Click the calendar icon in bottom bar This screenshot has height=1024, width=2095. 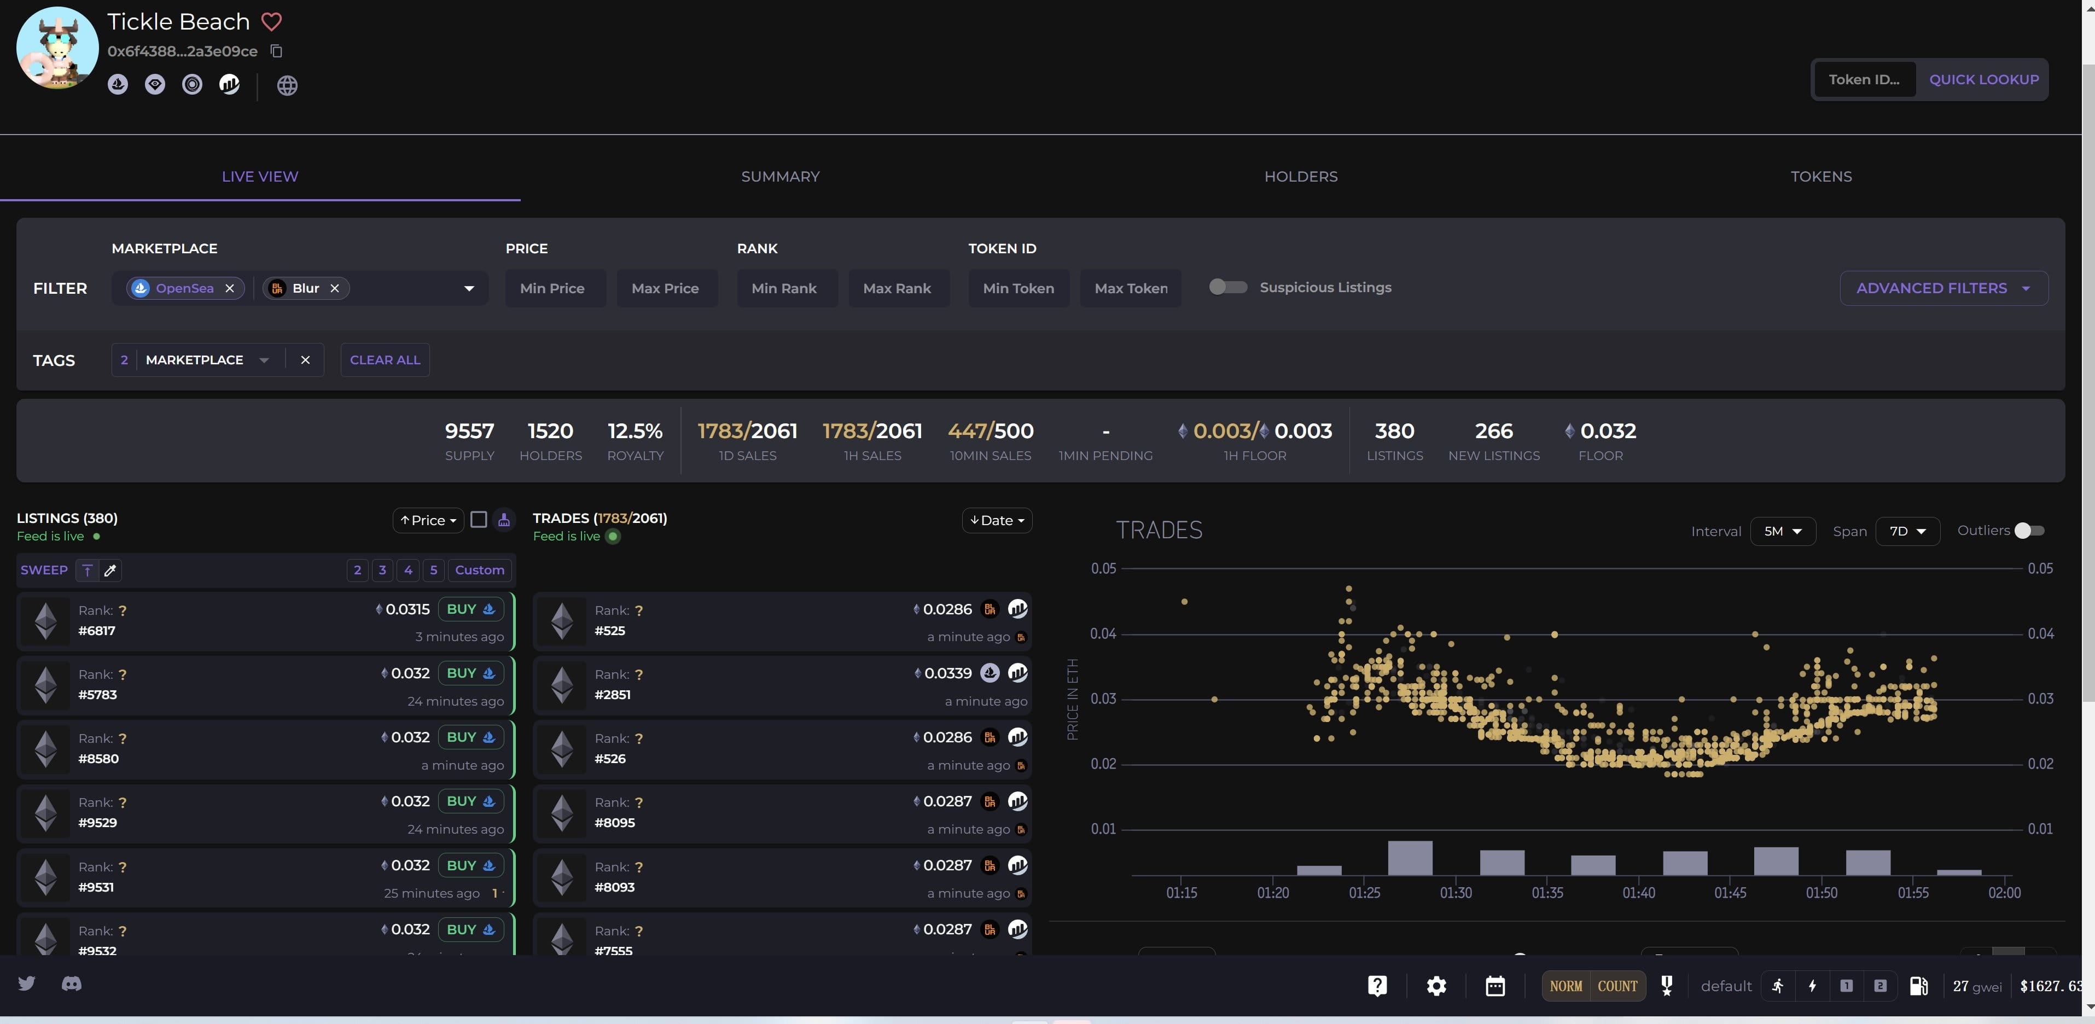coord(1495,986)
